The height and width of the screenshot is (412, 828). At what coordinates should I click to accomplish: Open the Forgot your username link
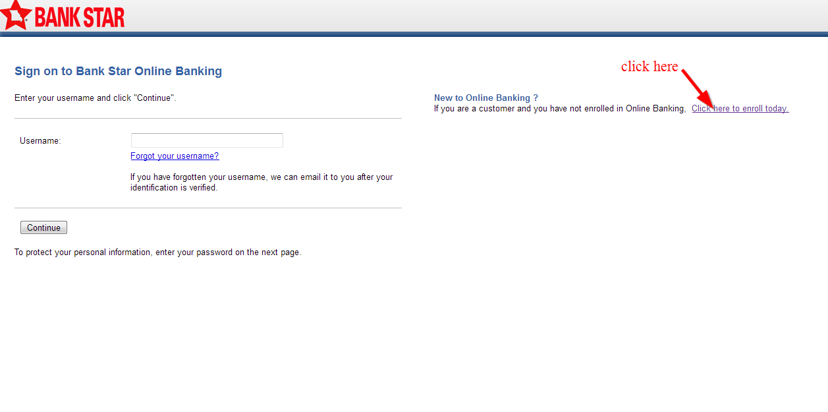click(175, 156)
